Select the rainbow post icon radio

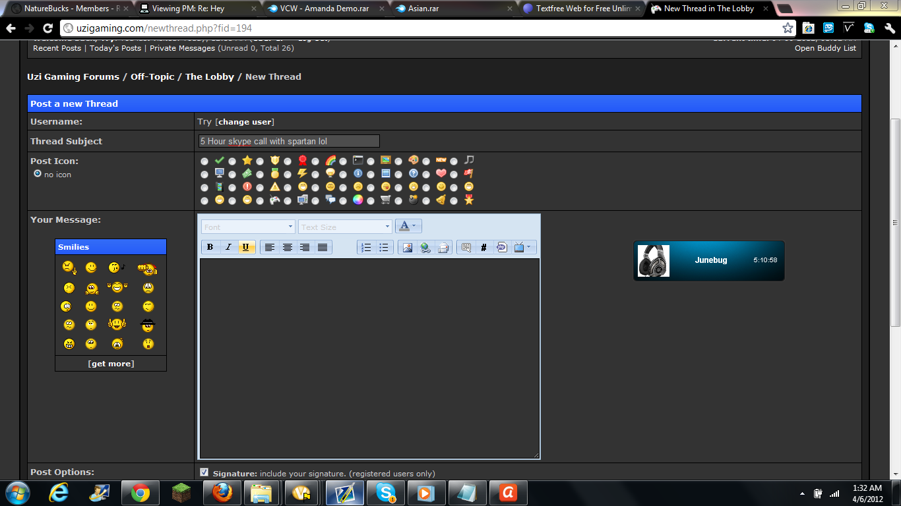(315, 161)
